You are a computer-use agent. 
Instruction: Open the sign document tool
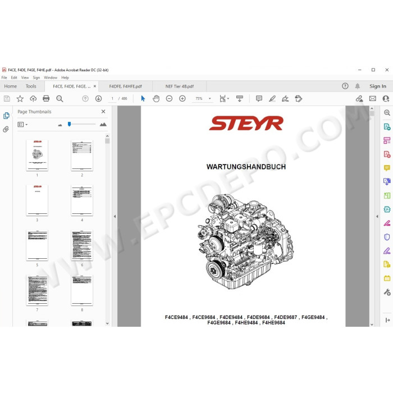285,99
